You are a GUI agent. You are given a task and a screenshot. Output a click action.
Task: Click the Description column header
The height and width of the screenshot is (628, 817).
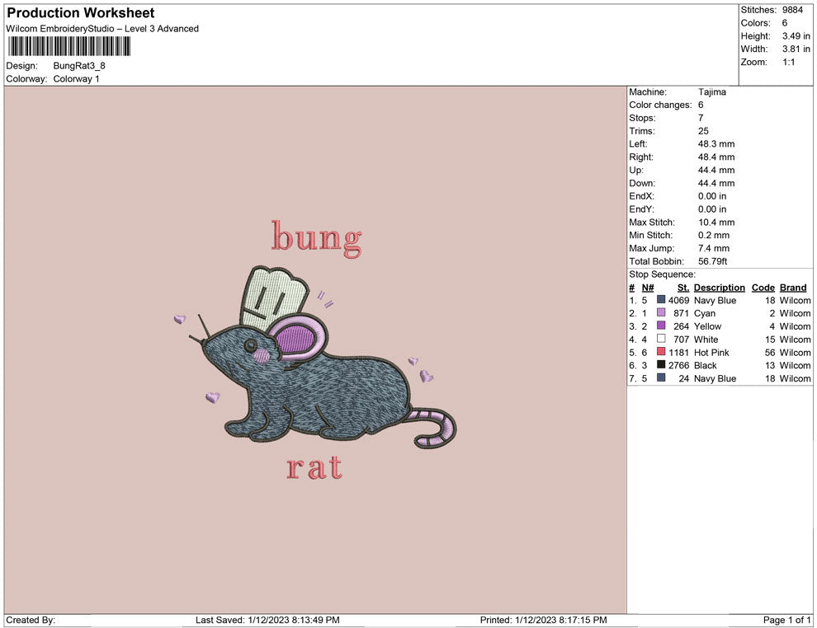coord(719,288)
